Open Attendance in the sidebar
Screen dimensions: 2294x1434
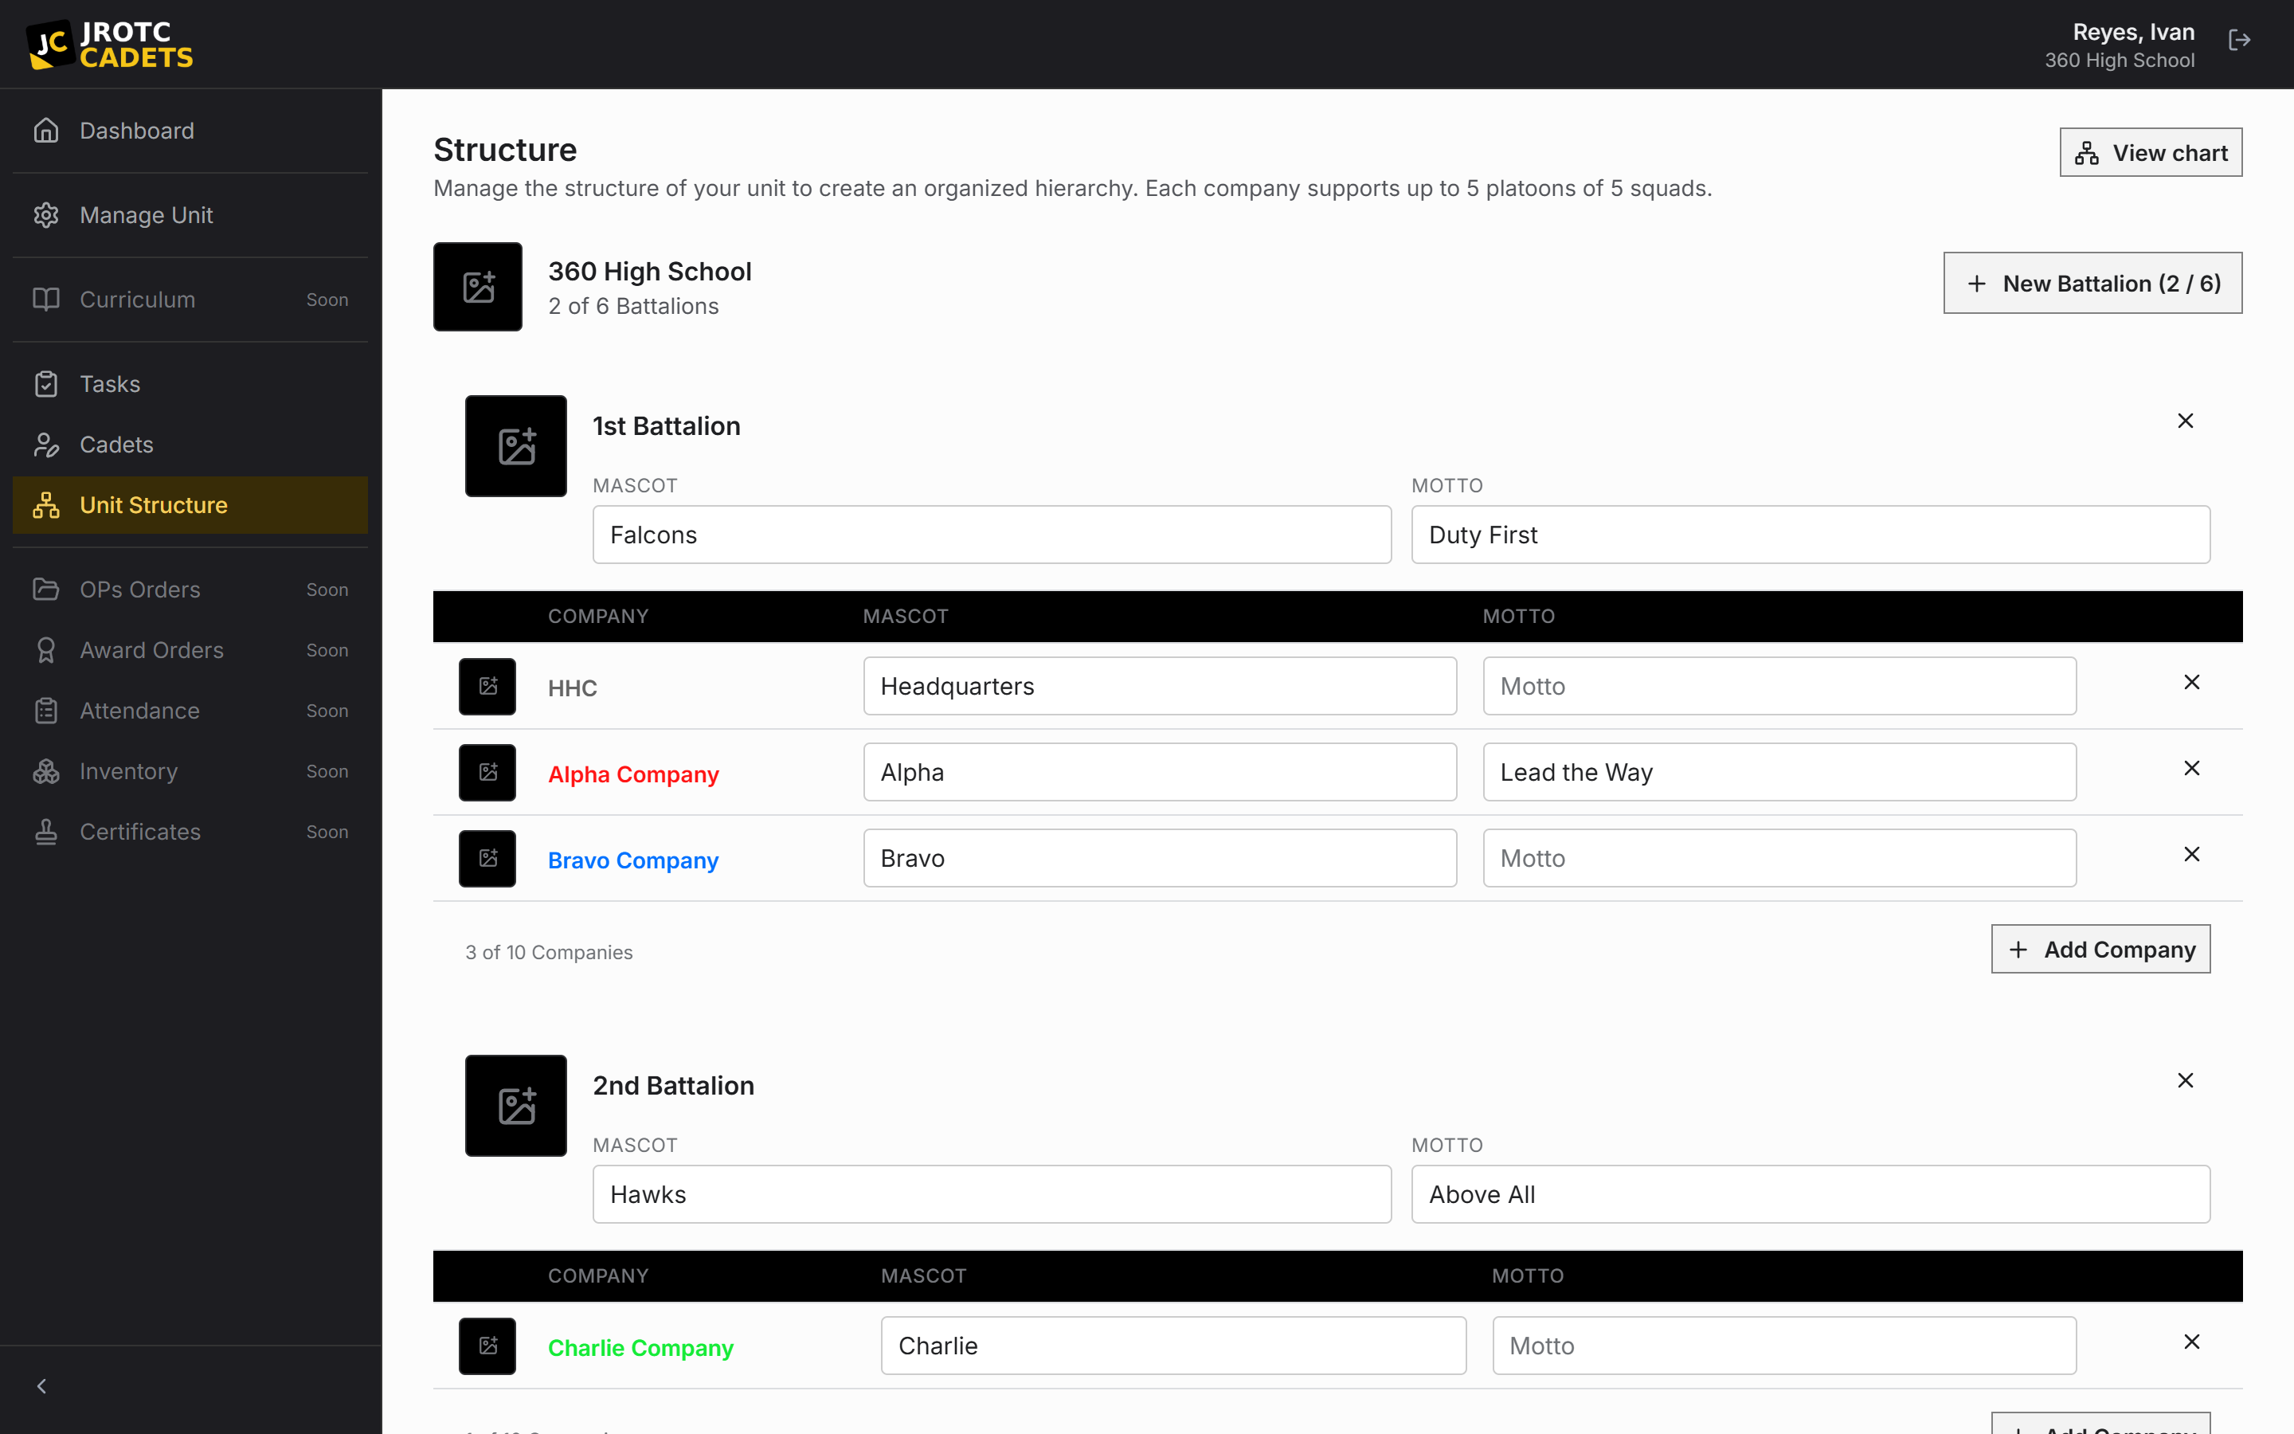(190, 711)
